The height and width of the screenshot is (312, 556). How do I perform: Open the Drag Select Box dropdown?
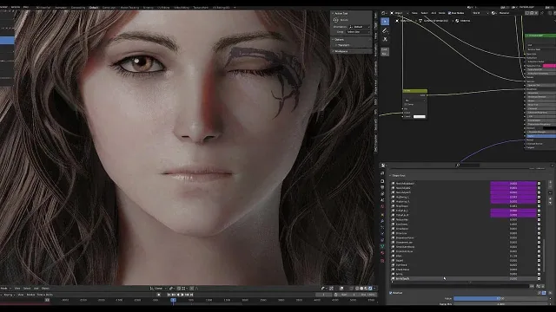[x=358, y=32]
